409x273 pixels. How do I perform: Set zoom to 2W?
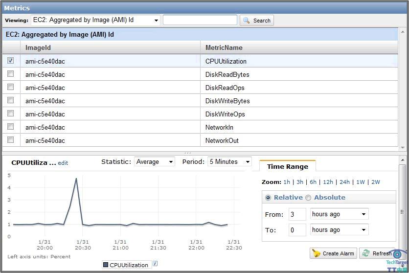376,182
